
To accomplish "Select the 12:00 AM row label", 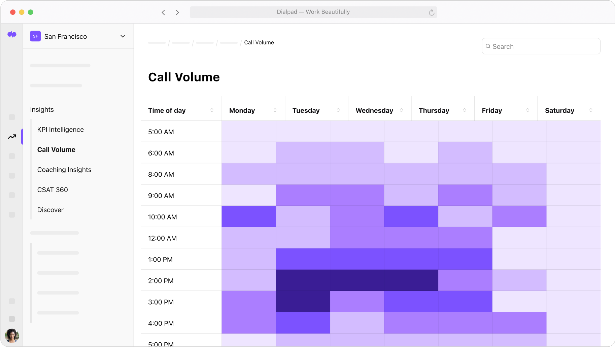I will point(162,238).
